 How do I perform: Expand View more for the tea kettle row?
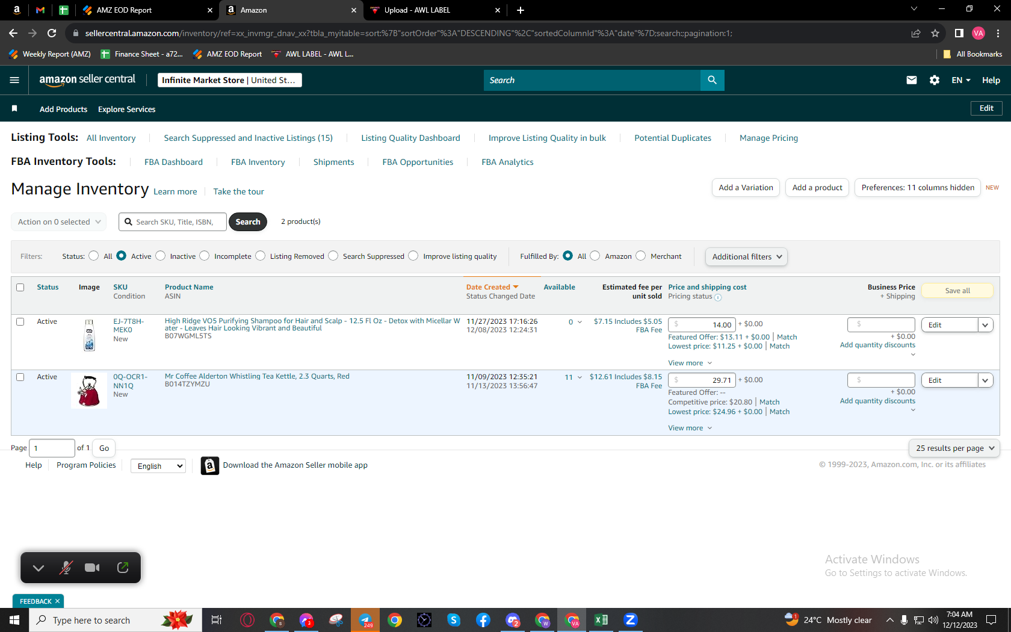[x=690, y=428]
